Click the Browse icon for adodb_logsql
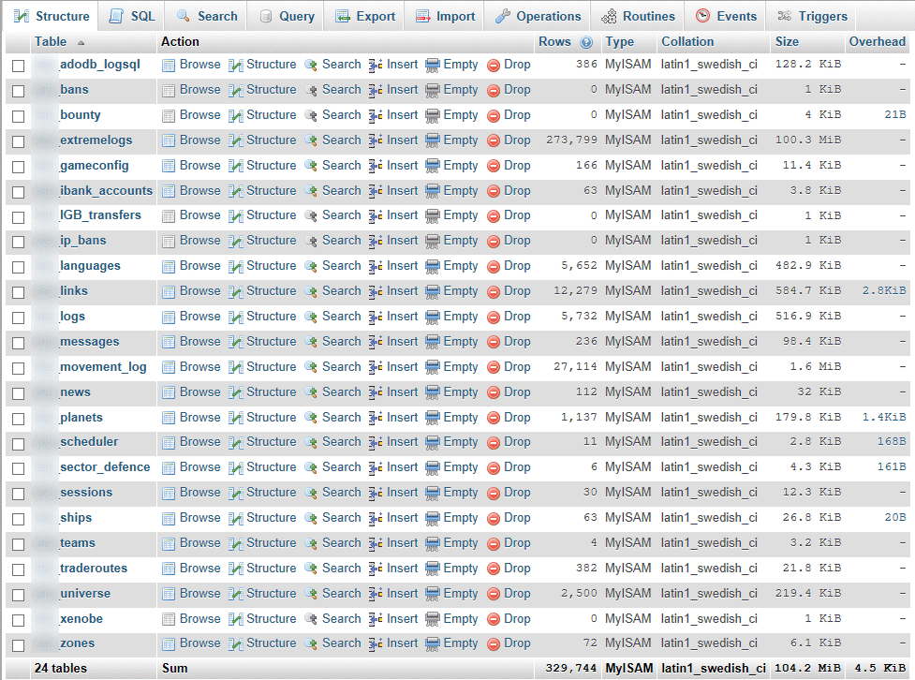This screenshot has width=915, height=680. [x=168, y=66]
